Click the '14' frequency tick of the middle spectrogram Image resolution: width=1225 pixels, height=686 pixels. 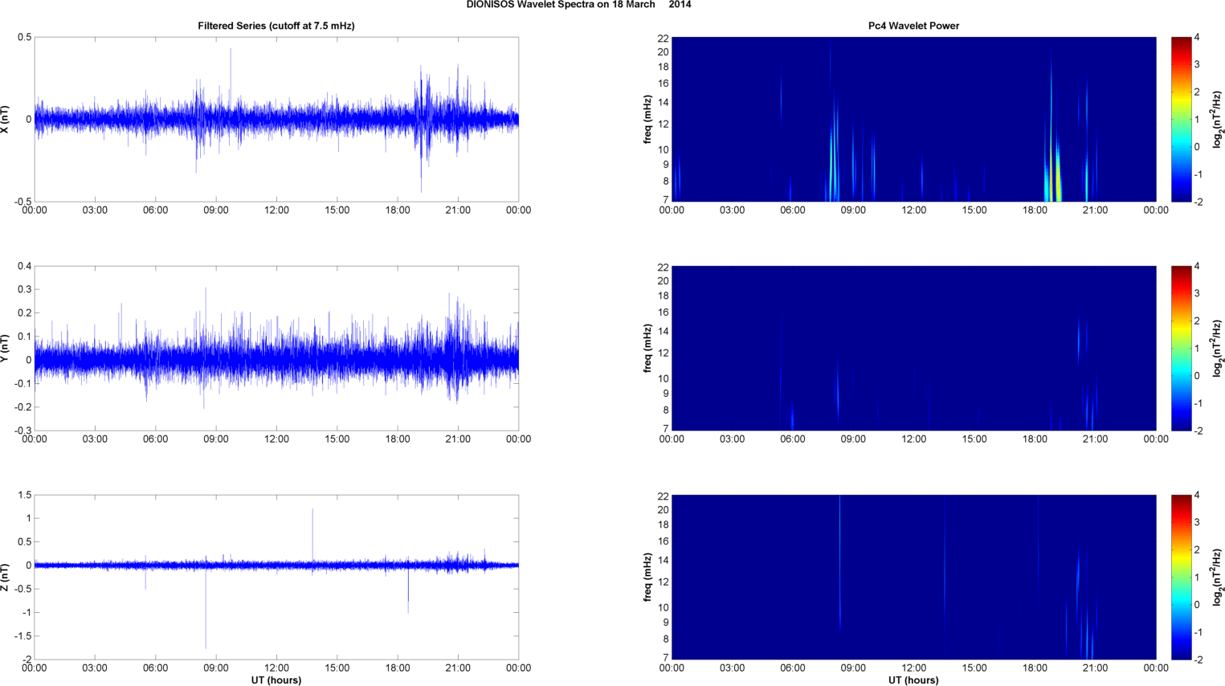[x=663, y=332]
